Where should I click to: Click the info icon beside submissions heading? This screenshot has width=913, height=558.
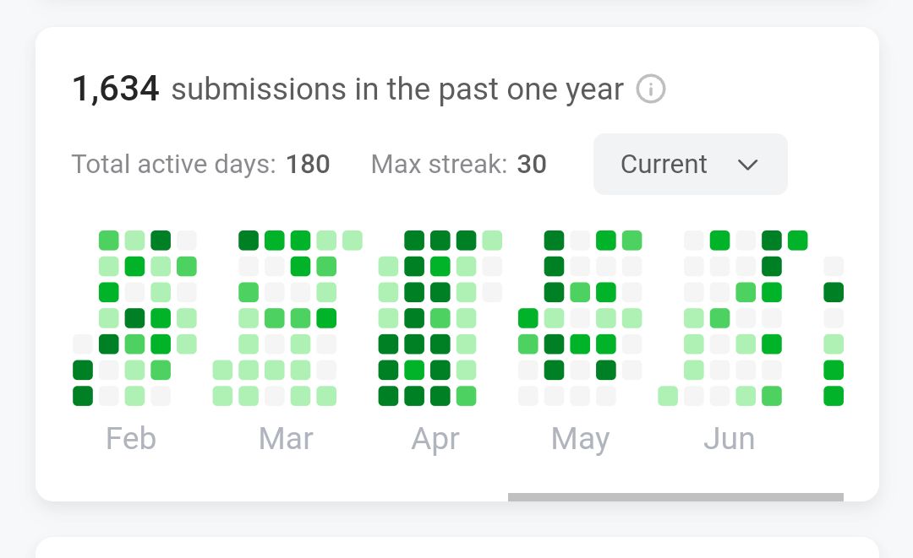[x=650, y=89]
